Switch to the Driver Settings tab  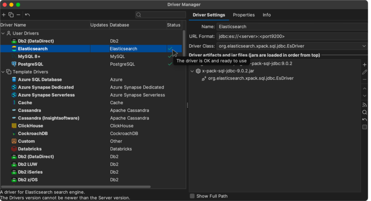pos(209,15)
